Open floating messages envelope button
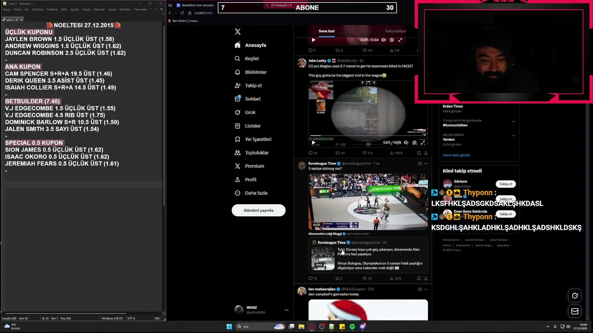This screenshot has width=593, height=333. (x=575, y=311)
